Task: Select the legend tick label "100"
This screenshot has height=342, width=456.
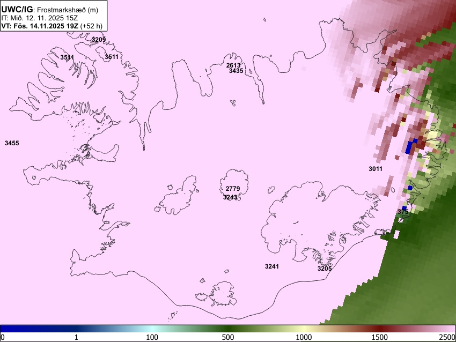Action: coord(152,337)
